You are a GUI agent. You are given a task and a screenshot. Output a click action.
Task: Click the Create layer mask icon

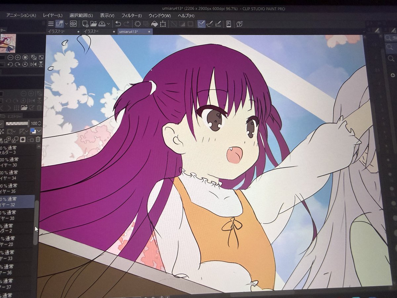22,139
